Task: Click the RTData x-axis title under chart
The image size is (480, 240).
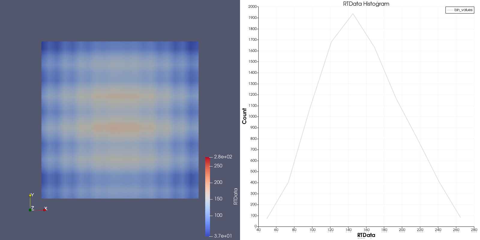Action: tap(366, 235)
